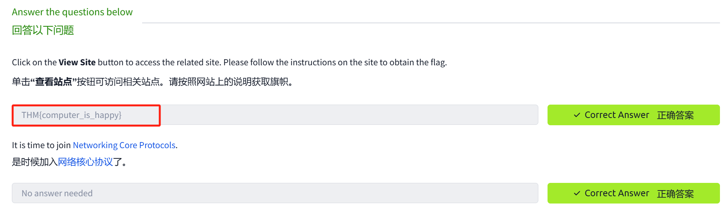This screenshot has height=210, width=728.
Task: Open the 网络核心协议 link
Action: tap(85, 162)
